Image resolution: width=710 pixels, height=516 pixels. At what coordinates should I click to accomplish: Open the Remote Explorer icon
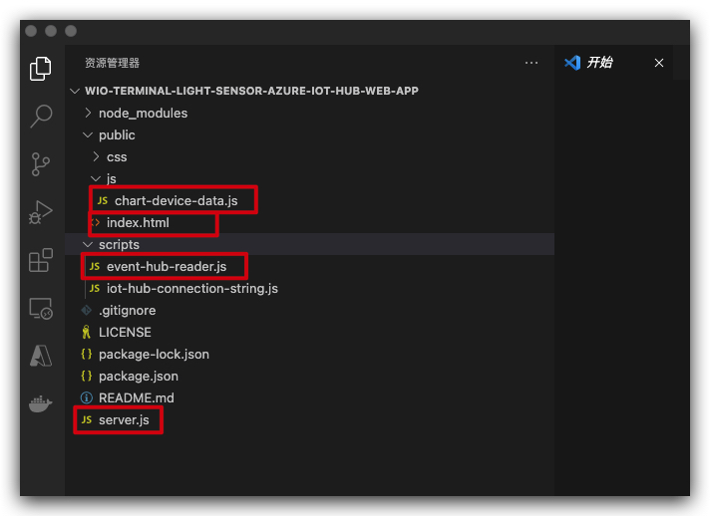coord(40,309)
